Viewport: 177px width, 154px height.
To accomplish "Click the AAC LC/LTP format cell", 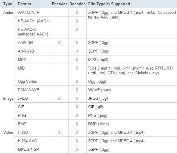I will click(x=29, y=13).
